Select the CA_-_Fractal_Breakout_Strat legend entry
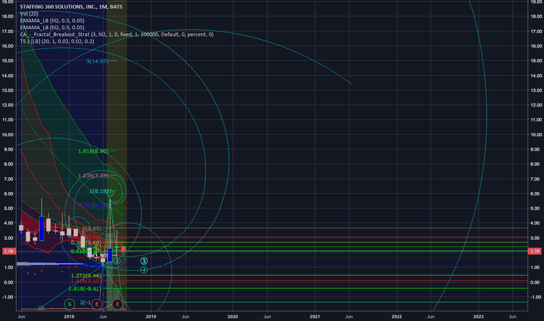Viewport: 544px width, 321px height. tap(117, 34)
